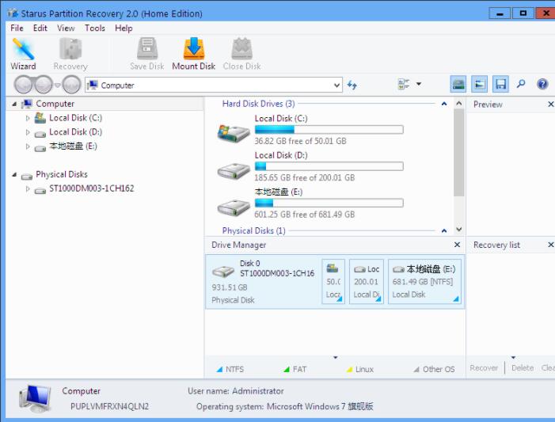This screenshot has height=422, width=555.
Task: Click the Local Disk (C:) usage bar
Action: click(329, 130)
